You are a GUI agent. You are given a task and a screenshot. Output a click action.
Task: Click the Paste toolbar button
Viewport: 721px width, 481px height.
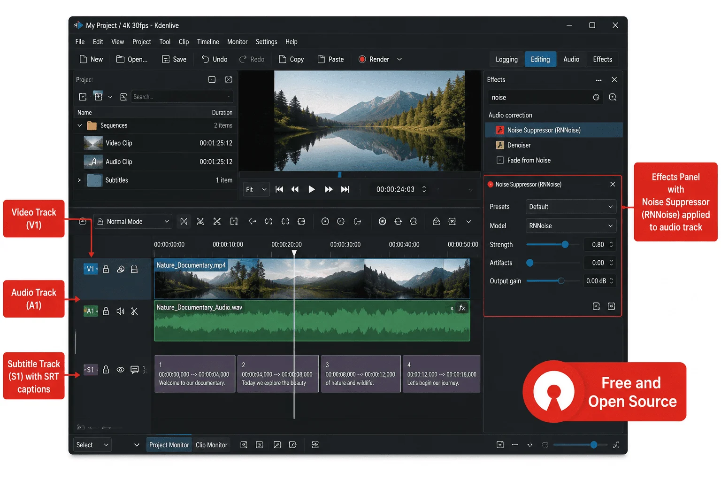331,59
